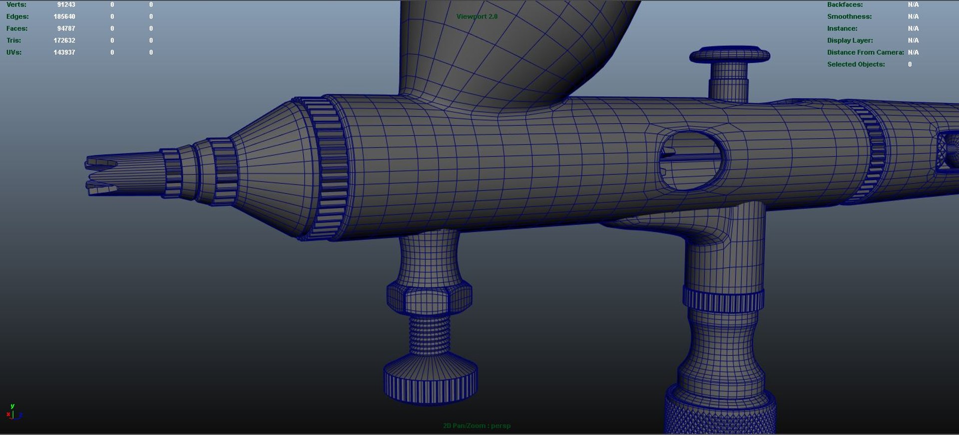Click the 'Backfaces:' HUD label
Image resolution: width=959 pixels, height=435 pixels.
point(845,4)
